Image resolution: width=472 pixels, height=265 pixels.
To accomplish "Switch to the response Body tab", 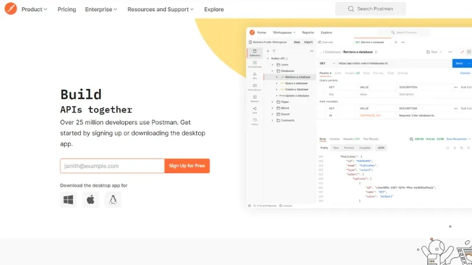I will (x=323, y=139).
